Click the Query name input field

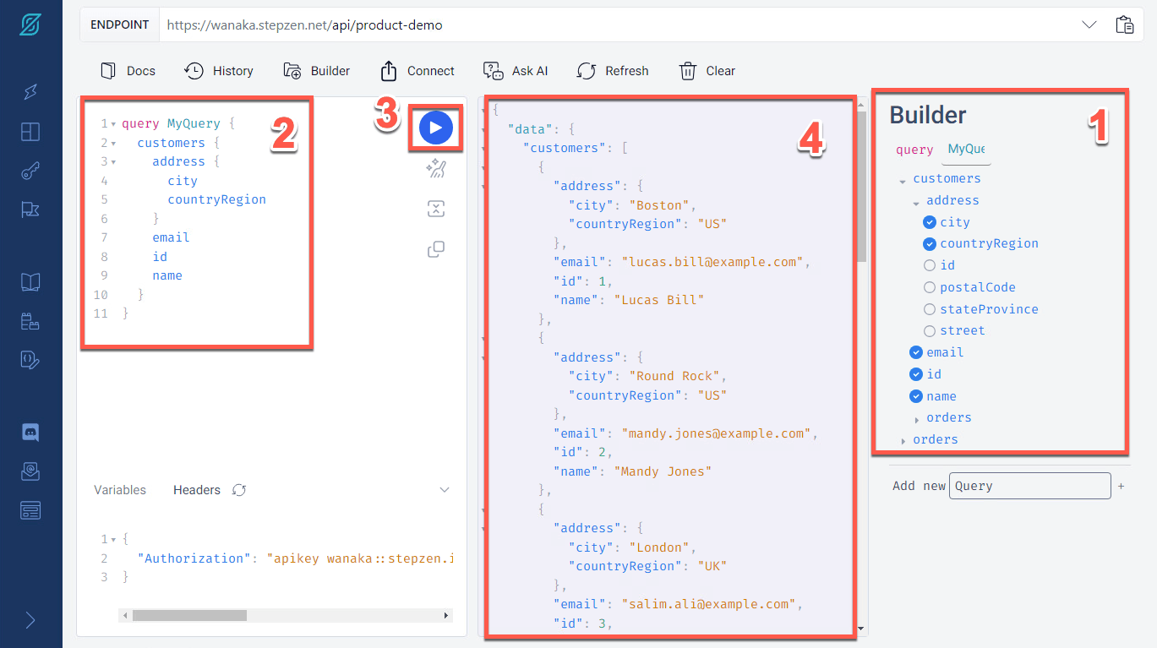[x=1029, y=485]
